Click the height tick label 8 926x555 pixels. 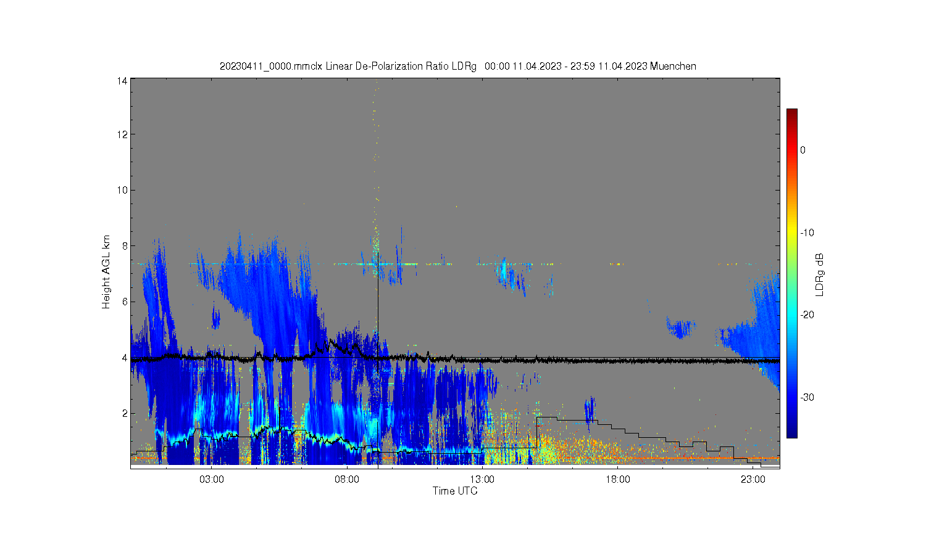[x=125, y=246]
